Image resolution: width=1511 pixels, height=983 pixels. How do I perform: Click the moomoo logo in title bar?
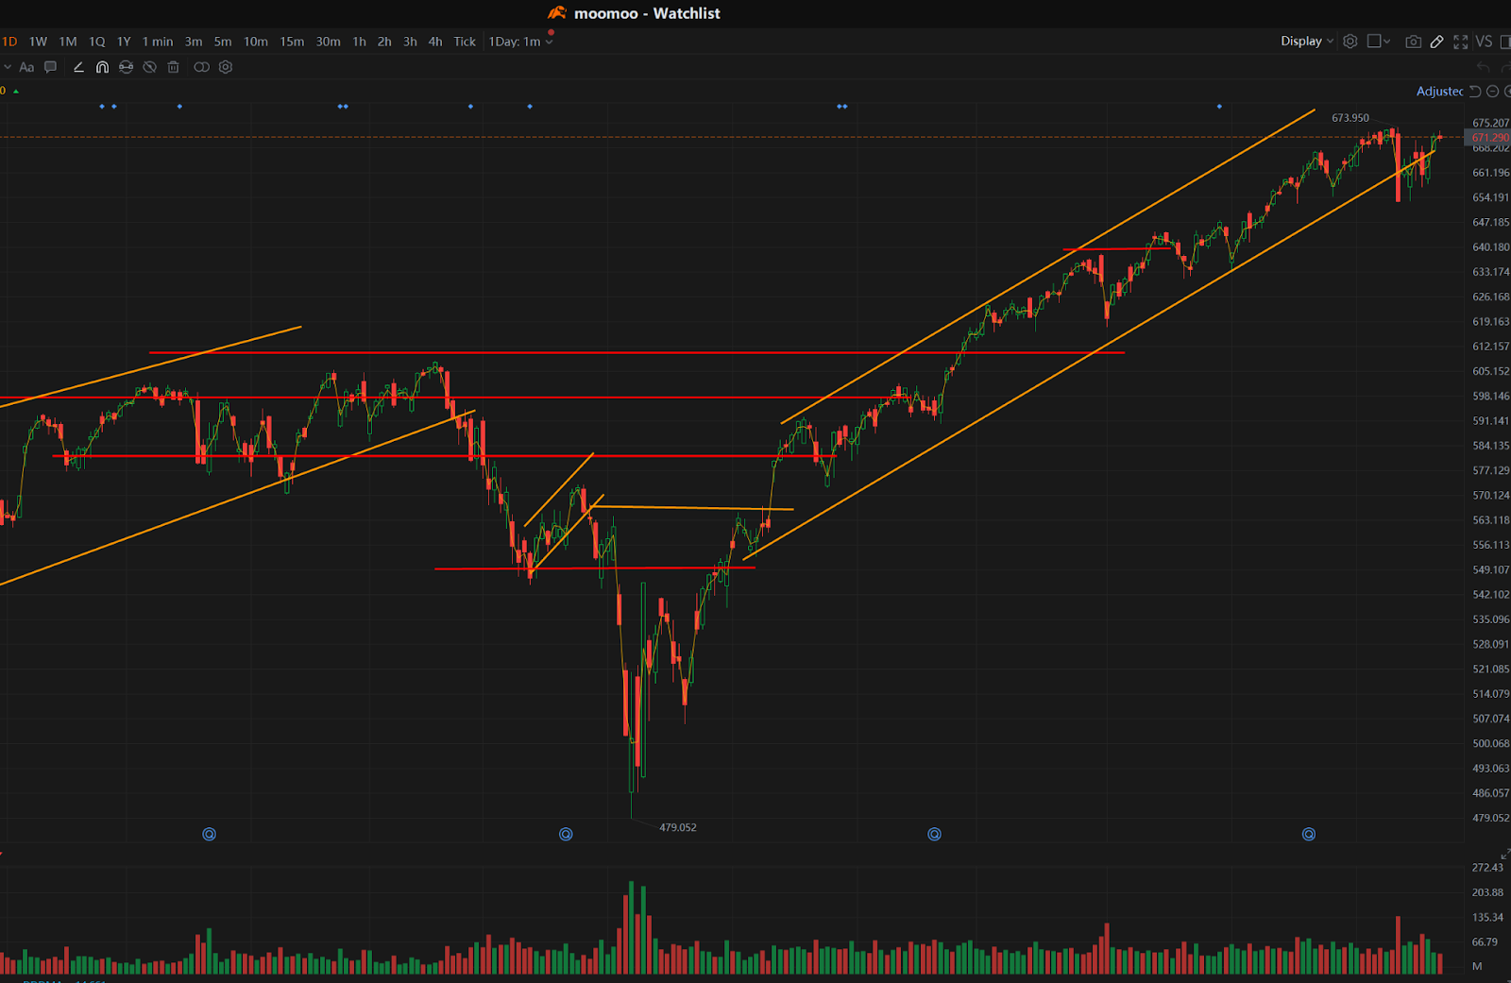pos(557,13)
